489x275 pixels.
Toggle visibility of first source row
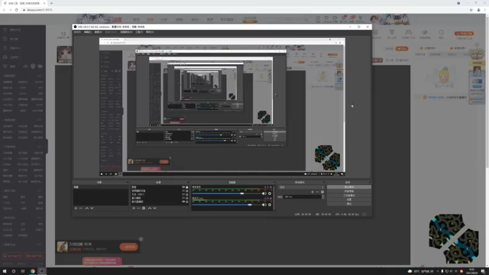183,187
